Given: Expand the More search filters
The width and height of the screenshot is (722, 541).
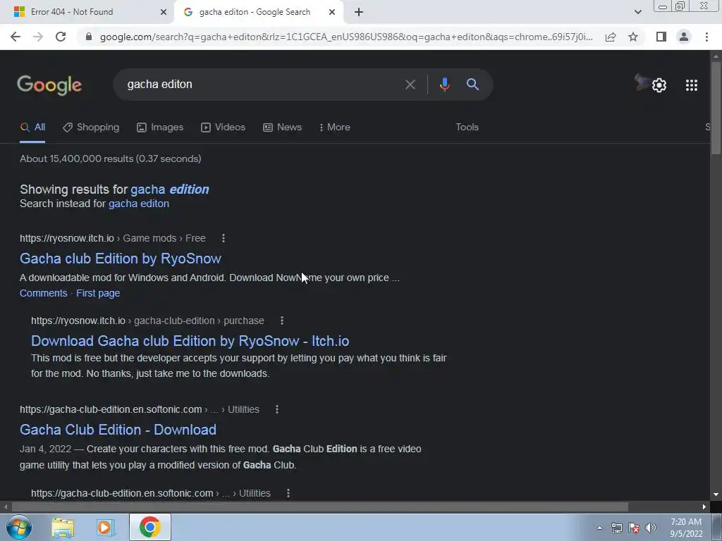Looking at the screenshot, I should (x=335, y=128).
